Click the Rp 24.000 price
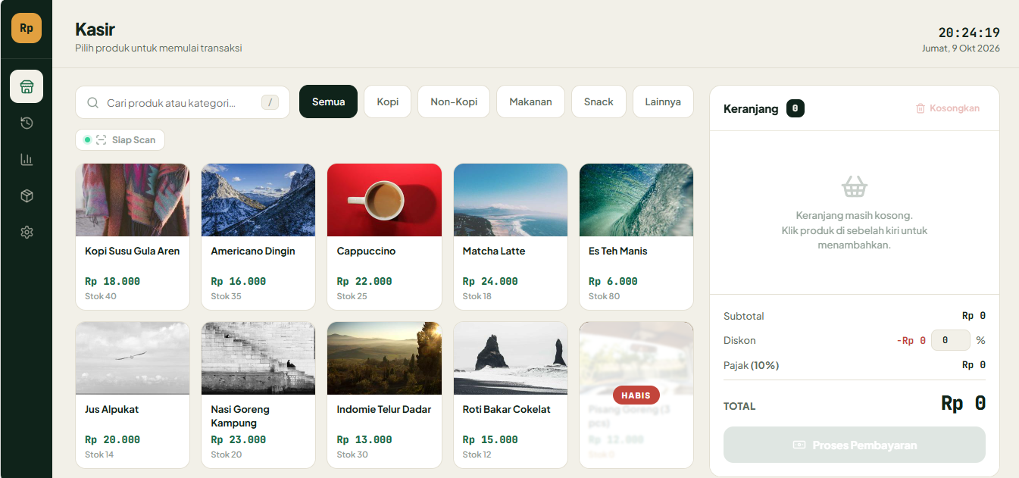Screen dimensions: 1019x478 [490, 281]
